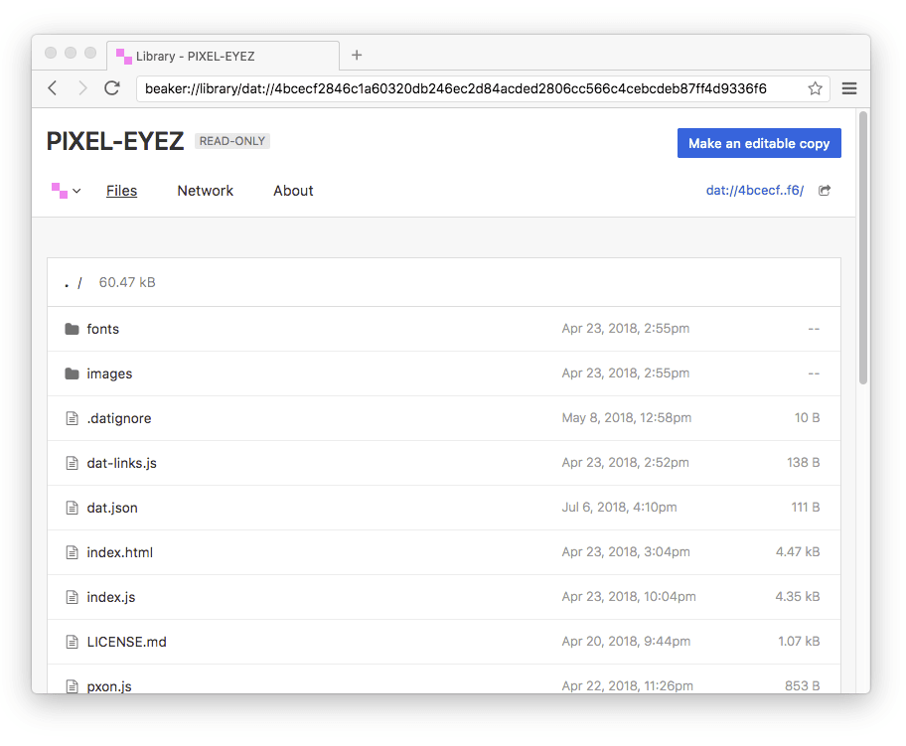Viewport: 906px width, 746px height.
Task: Open the About tab
Action: point(293,191)
